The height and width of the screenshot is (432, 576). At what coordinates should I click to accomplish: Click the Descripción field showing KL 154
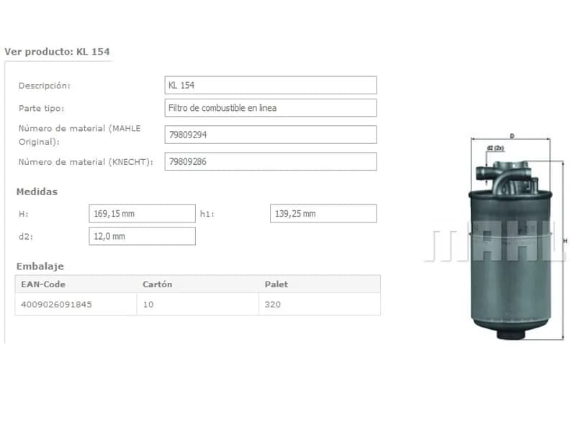271,85
